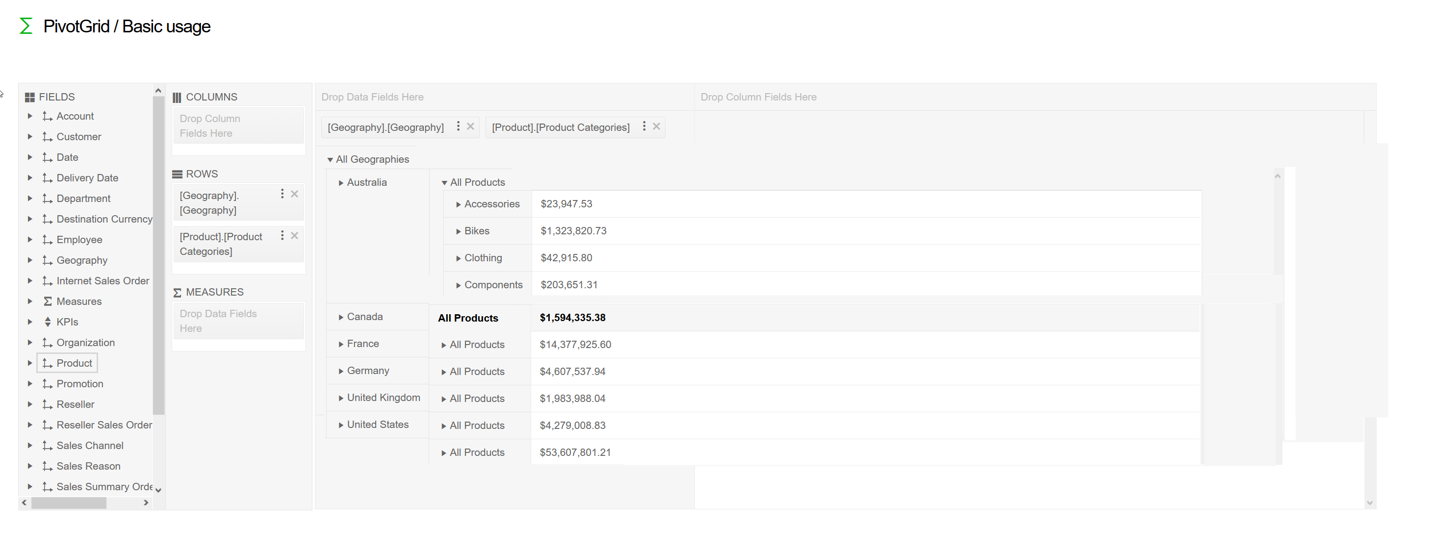Remove Product Categories from Rows panel
This screenshot has width=1435, height=551.
[295, 235]
